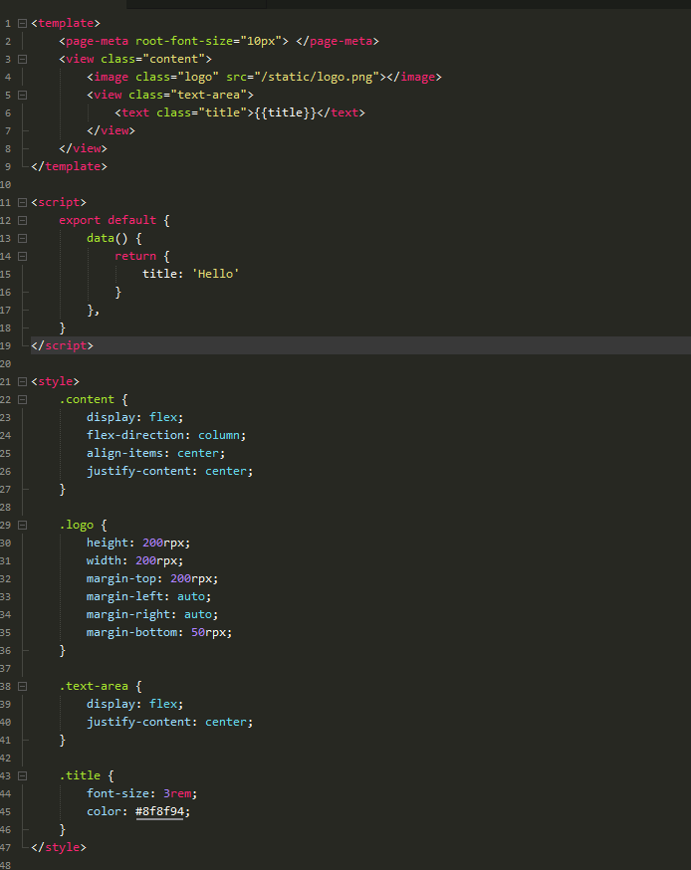
Task: Click the 'Hello' string literal
Action: click(215, 274)
